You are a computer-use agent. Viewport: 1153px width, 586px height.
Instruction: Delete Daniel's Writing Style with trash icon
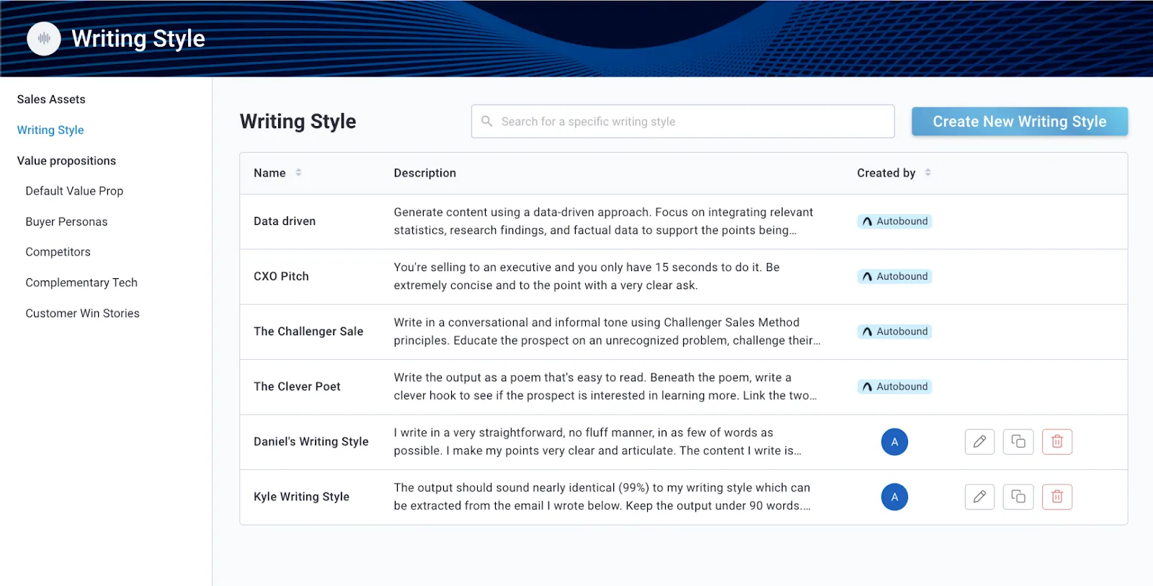click(1057, 442)
